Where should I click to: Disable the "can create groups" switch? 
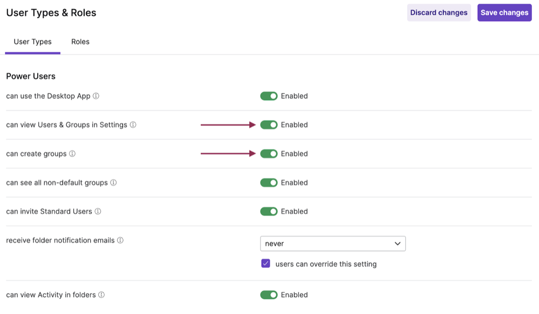(x=269, y=154)
